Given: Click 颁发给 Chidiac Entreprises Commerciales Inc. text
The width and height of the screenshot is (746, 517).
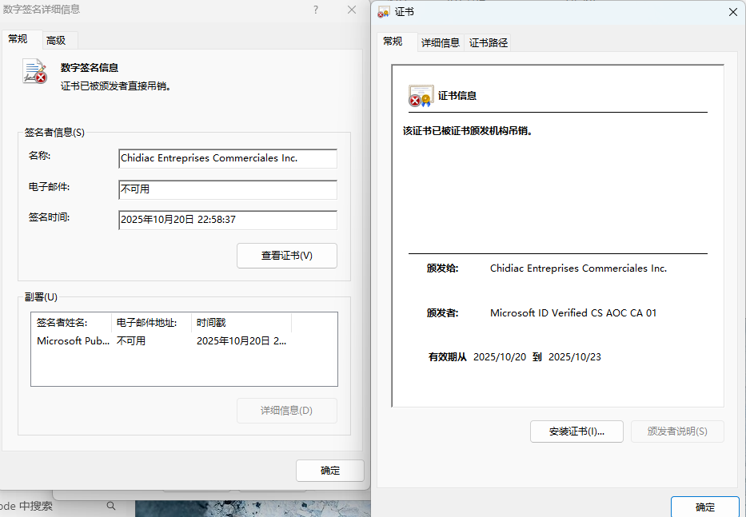Looking at the screenshot, I should tap(579, 268).
